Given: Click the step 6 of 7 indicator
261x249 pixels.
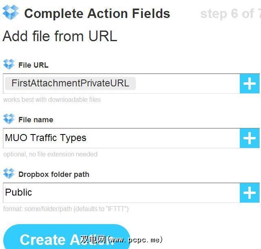Looking at the screenshot, I should pyautogui.click(x=230, y=13).
